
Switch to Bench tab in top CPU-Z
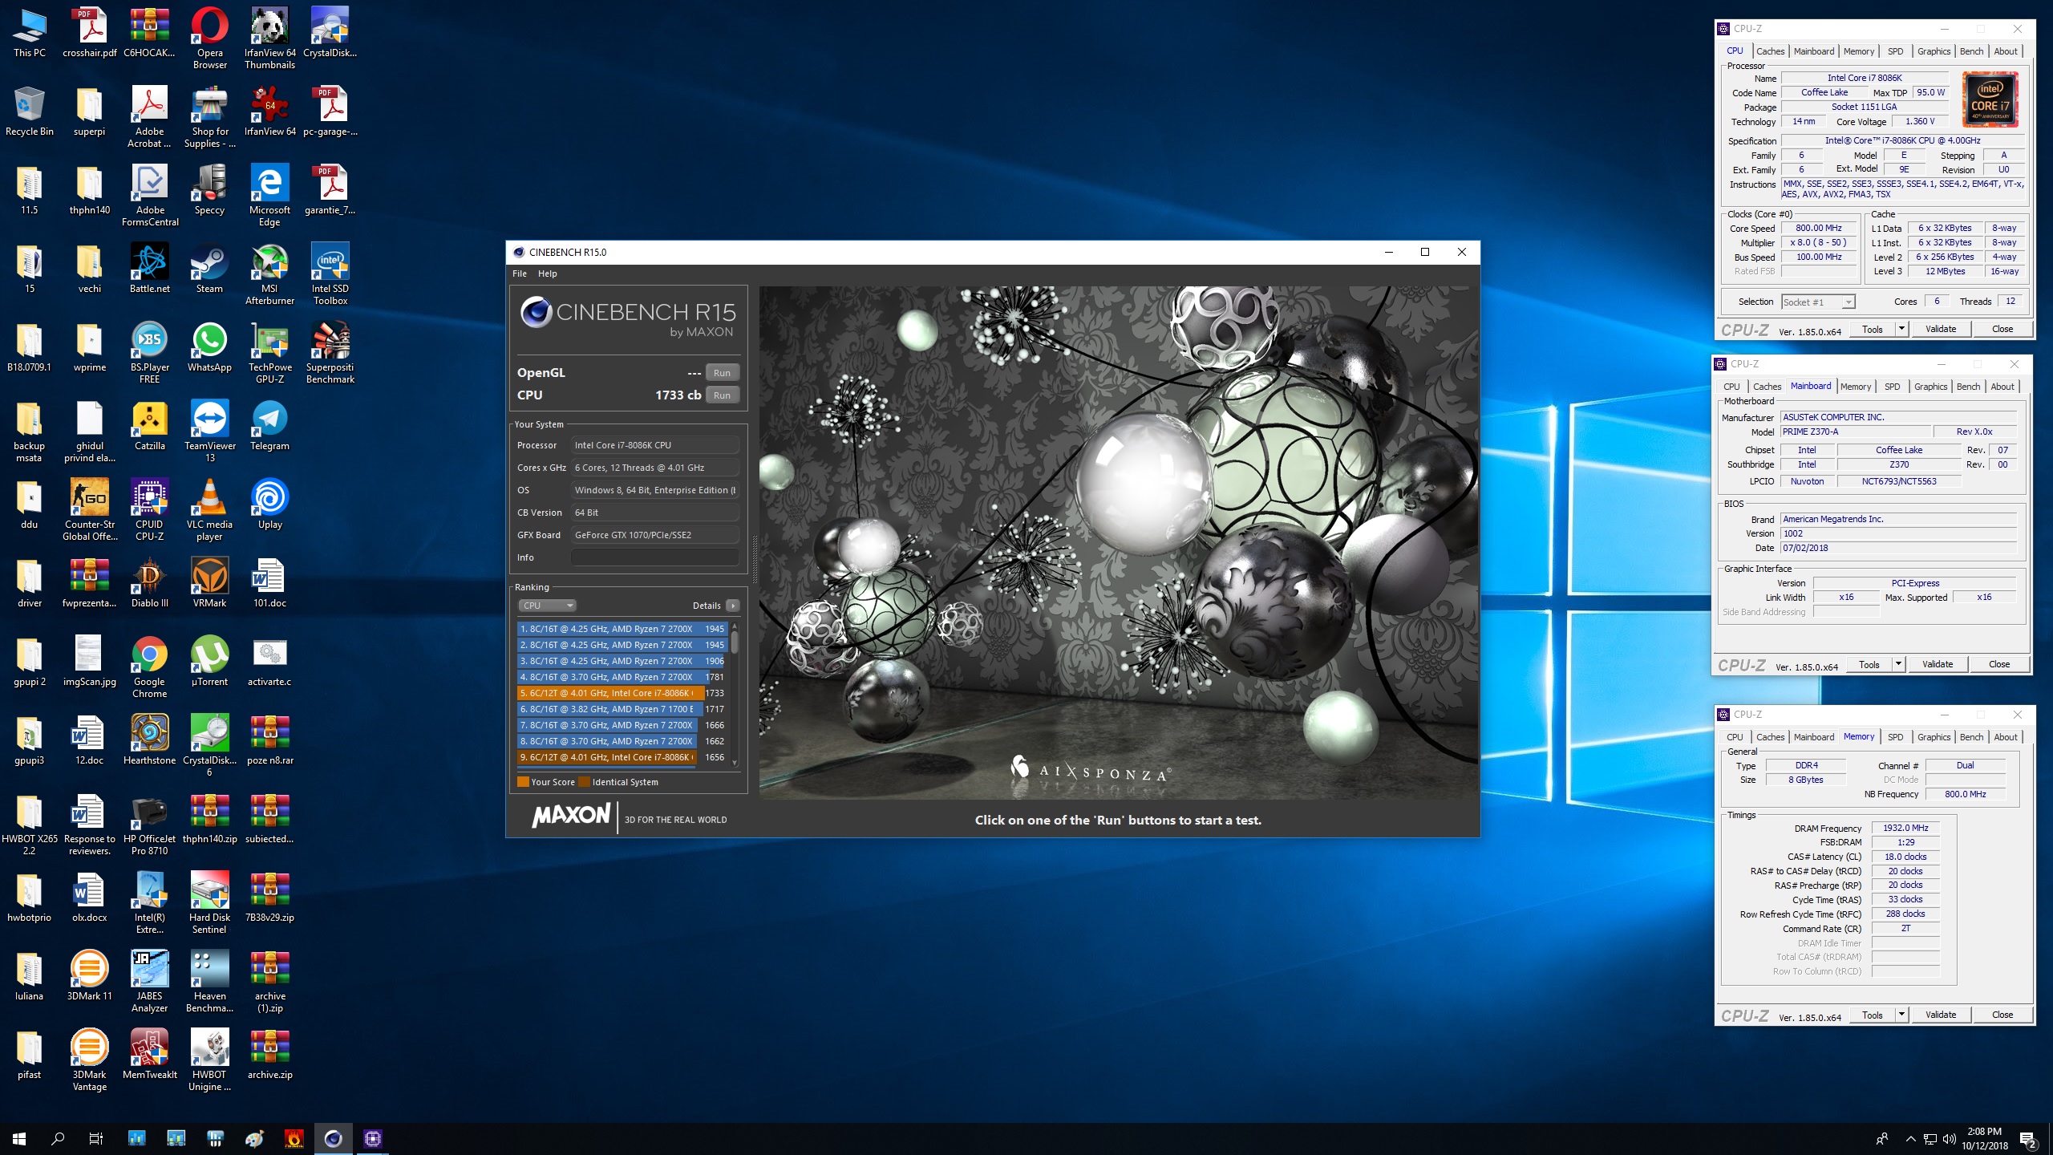click(x=1971, y=51)
